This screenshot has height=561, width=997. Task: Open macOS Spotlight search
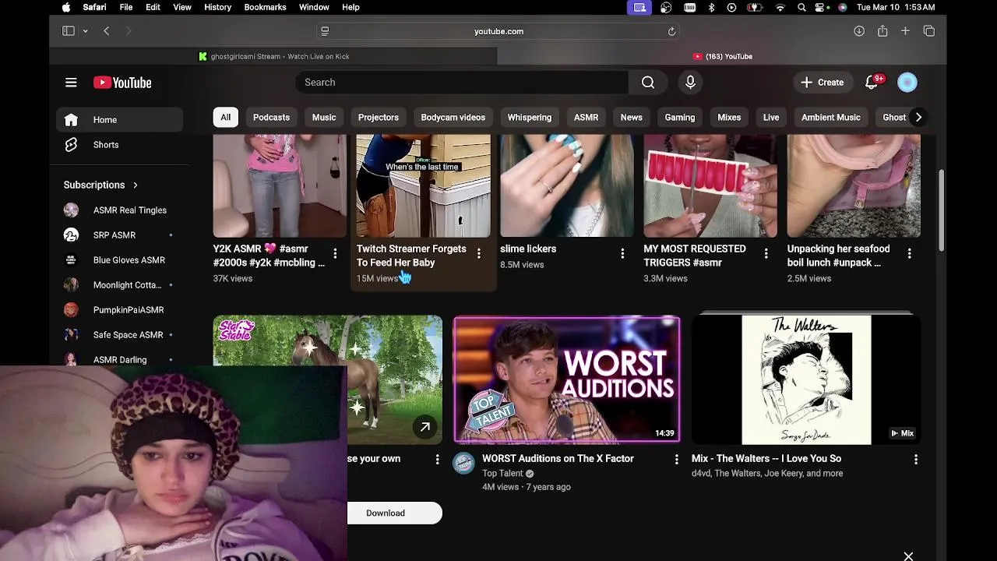pyautogui.click(x=801, y=7)
